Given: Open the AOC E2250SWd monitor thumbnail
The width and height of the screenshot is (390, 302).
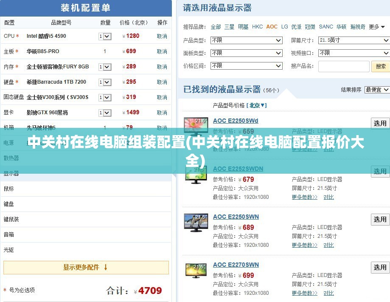Looking at the screenshot, I should 196,126.
